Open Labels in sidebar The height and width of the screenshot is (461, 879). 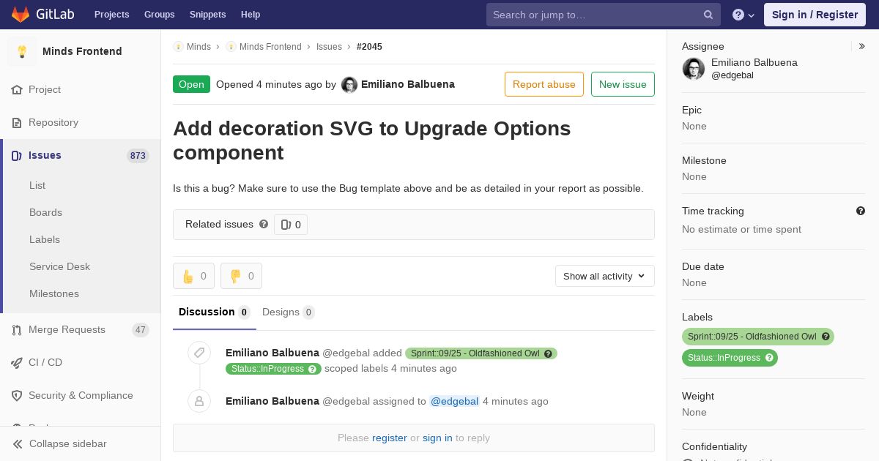click(45, 239)
